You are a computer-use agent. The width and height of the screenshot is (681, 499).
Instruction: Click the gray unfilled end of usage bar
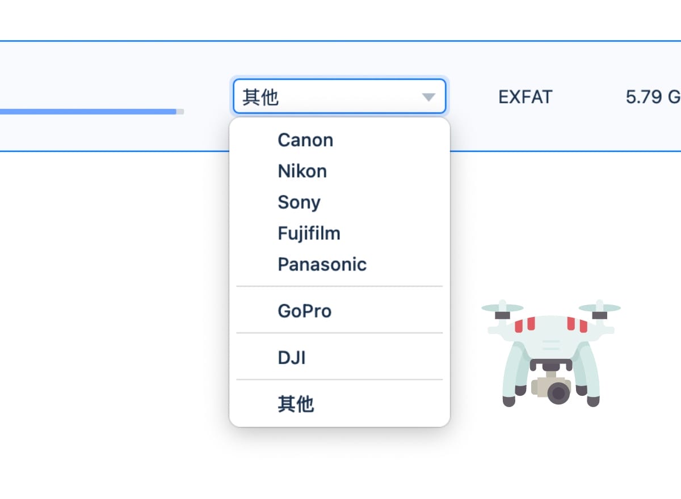click(180, 112)
